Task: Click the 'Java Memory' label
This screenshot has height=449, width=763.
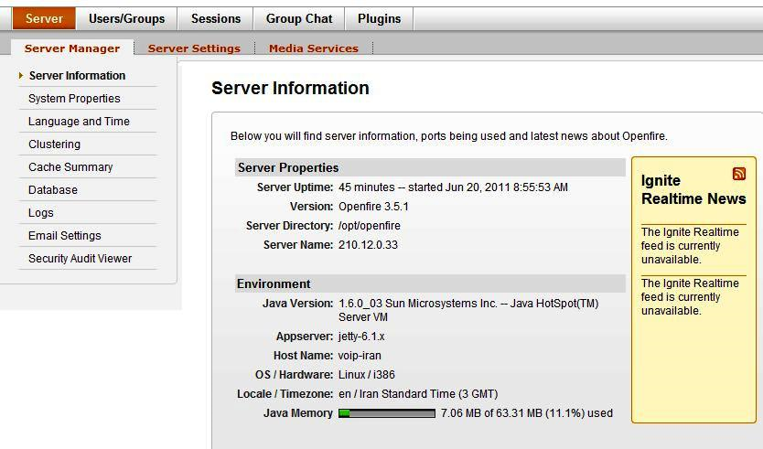Action: pos(298,413)
